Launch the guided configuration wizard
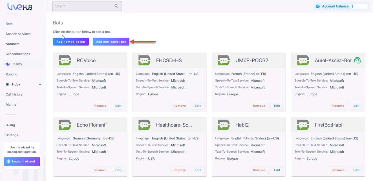 point(22,161)
